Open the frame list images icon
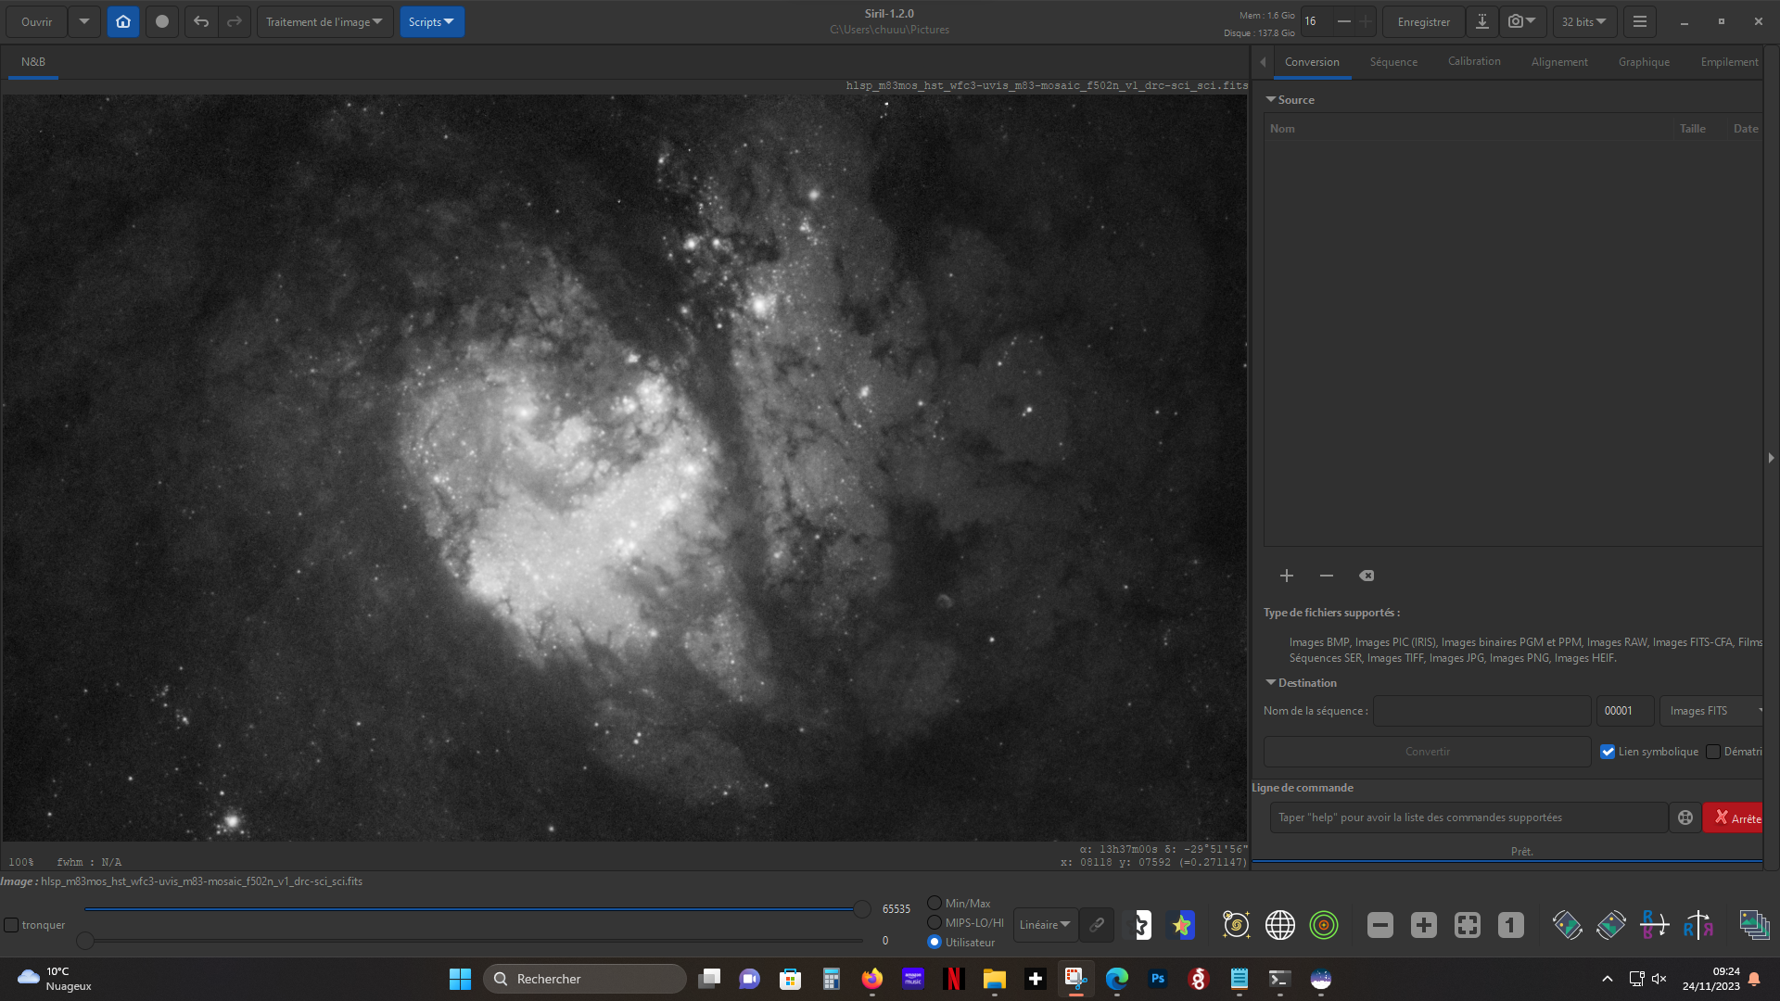The image size is (1780, 1001). tap(1754, 925)
